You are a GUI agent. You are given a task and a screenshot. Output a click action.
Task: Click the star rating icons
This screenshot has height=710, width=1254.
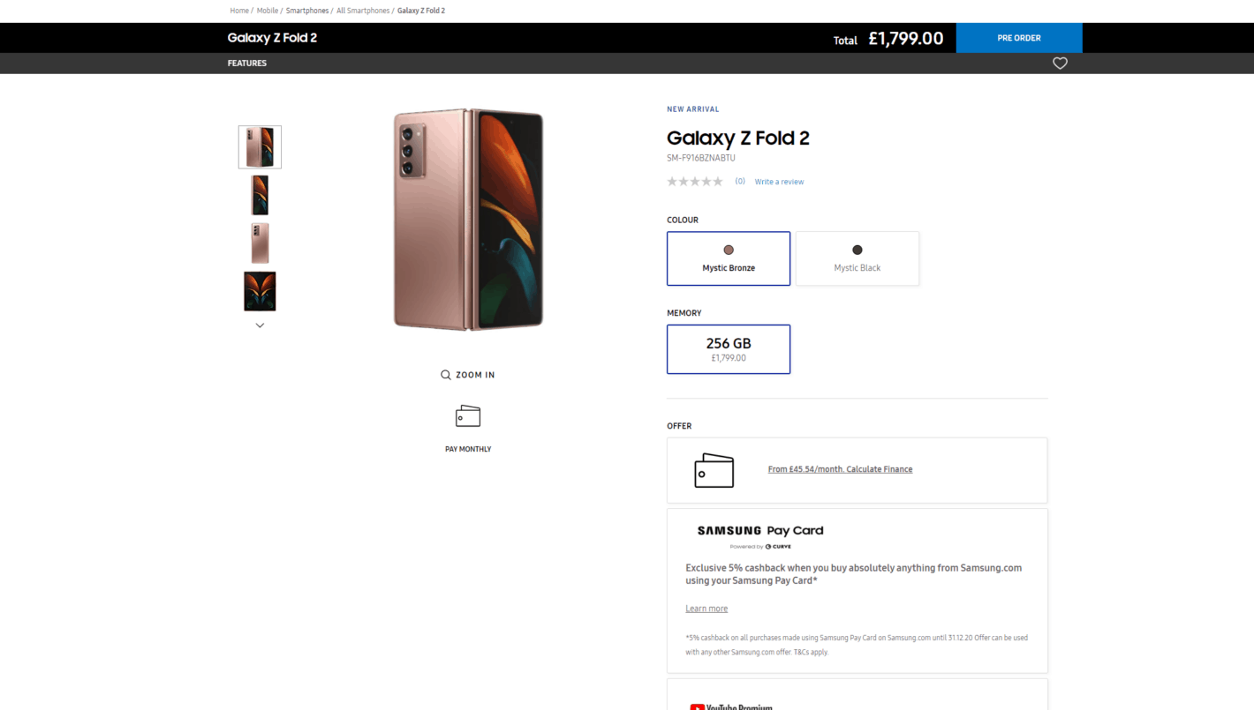pyautogui.click(x=695, y=182)
